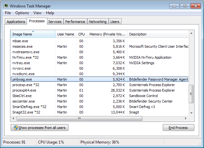Select the nvstreamsvc.exe process

[x=100, y=52]
